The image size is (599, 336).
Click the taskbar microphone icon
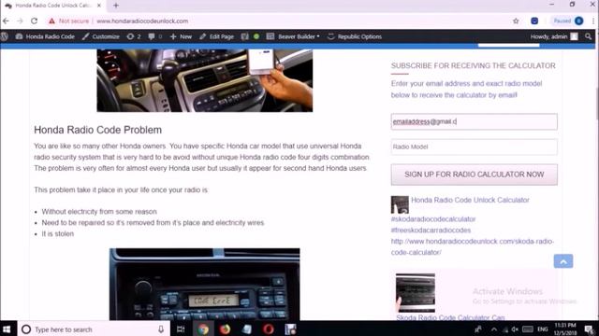click(161, 329)
